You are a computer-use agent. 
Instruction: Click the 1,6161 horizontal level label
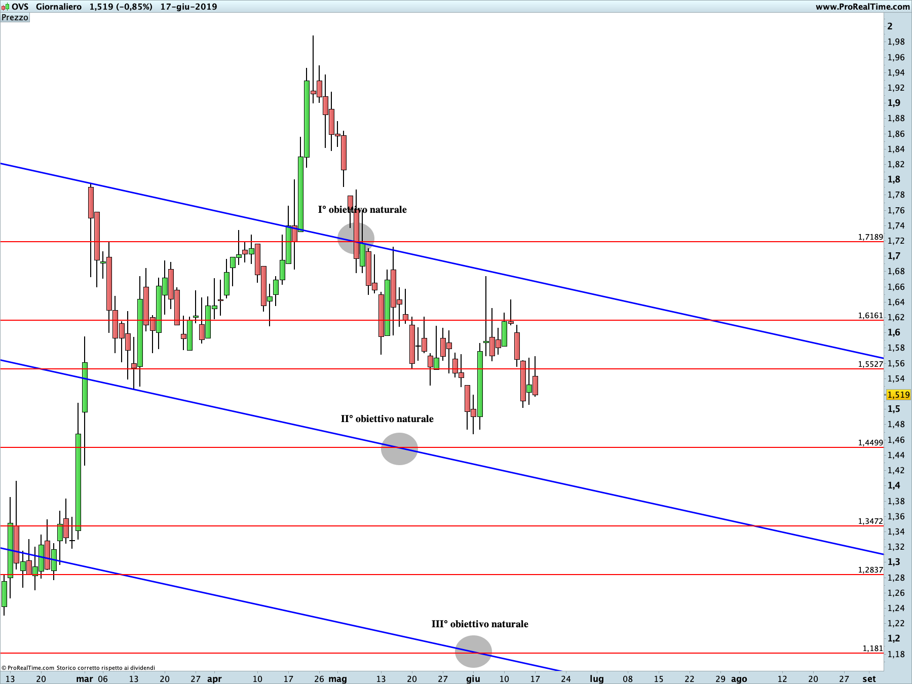coord(870,316)
